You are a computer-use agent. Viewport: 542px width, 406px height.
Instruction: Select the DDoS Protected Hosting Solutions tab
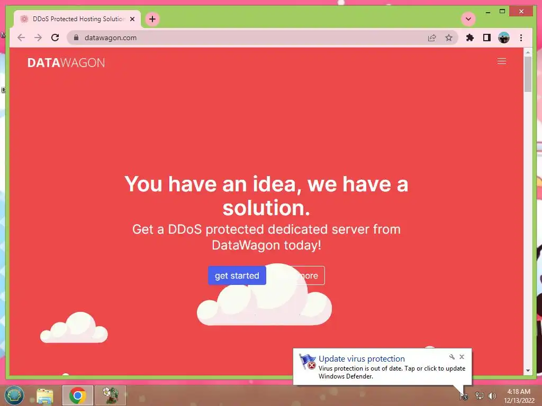[77, 19]
